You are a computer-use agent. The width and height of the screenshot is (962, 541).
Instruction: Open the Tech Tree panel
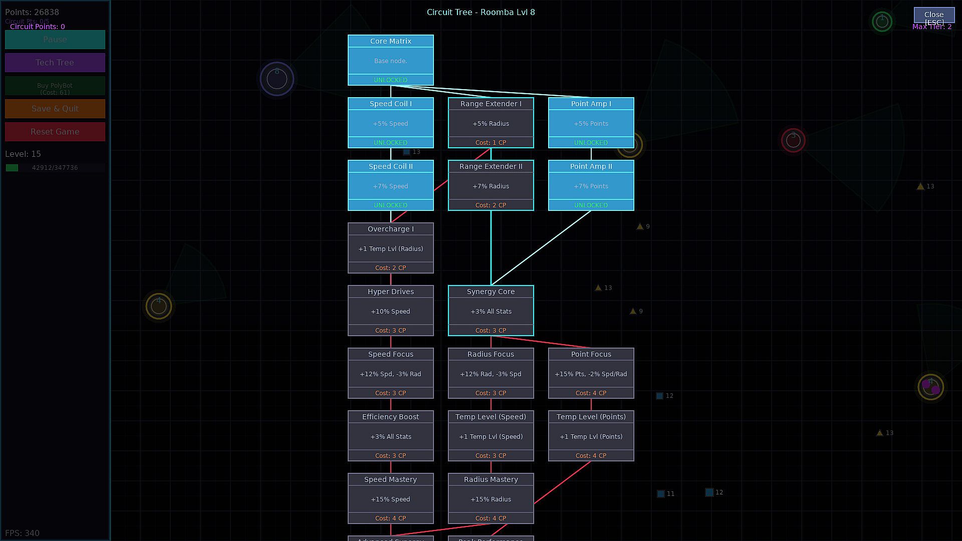(55, 63)
